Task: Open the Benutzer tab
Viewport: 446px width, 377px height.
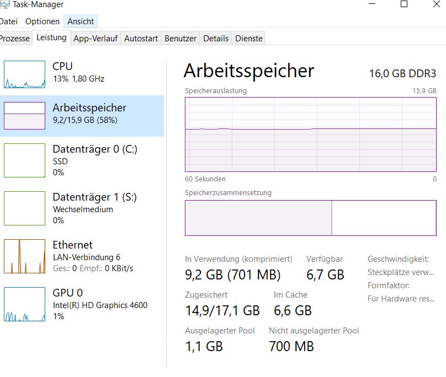Action: click(x=180, y=39)
